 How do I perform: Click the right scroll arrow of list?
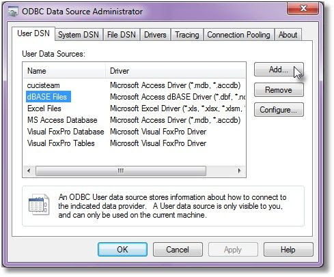click(239, 171)
